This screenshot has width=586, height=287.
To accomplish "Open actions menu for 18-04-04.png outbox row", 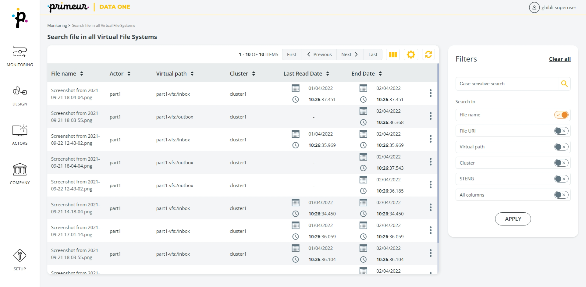I will tap(430, 162).
